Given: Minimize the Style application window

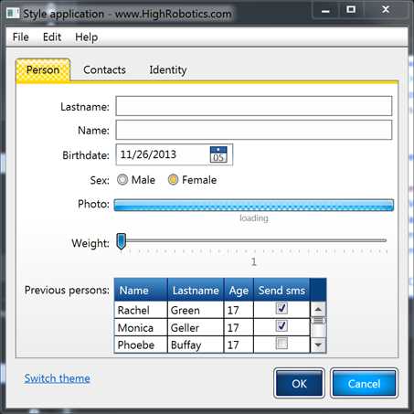Looking at the screenshot, I should [325, 10].
